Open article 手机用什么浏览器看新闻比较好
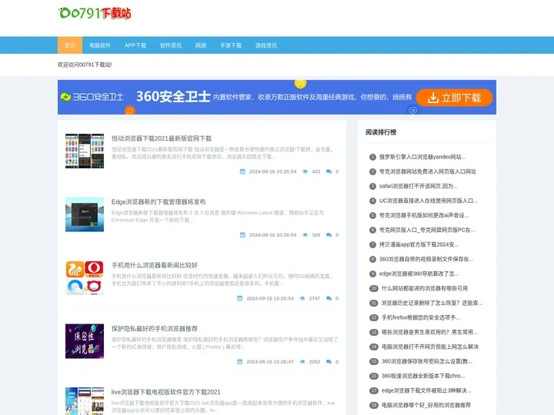This screenshot has height=415, width=554. click(x=155, y=265)
